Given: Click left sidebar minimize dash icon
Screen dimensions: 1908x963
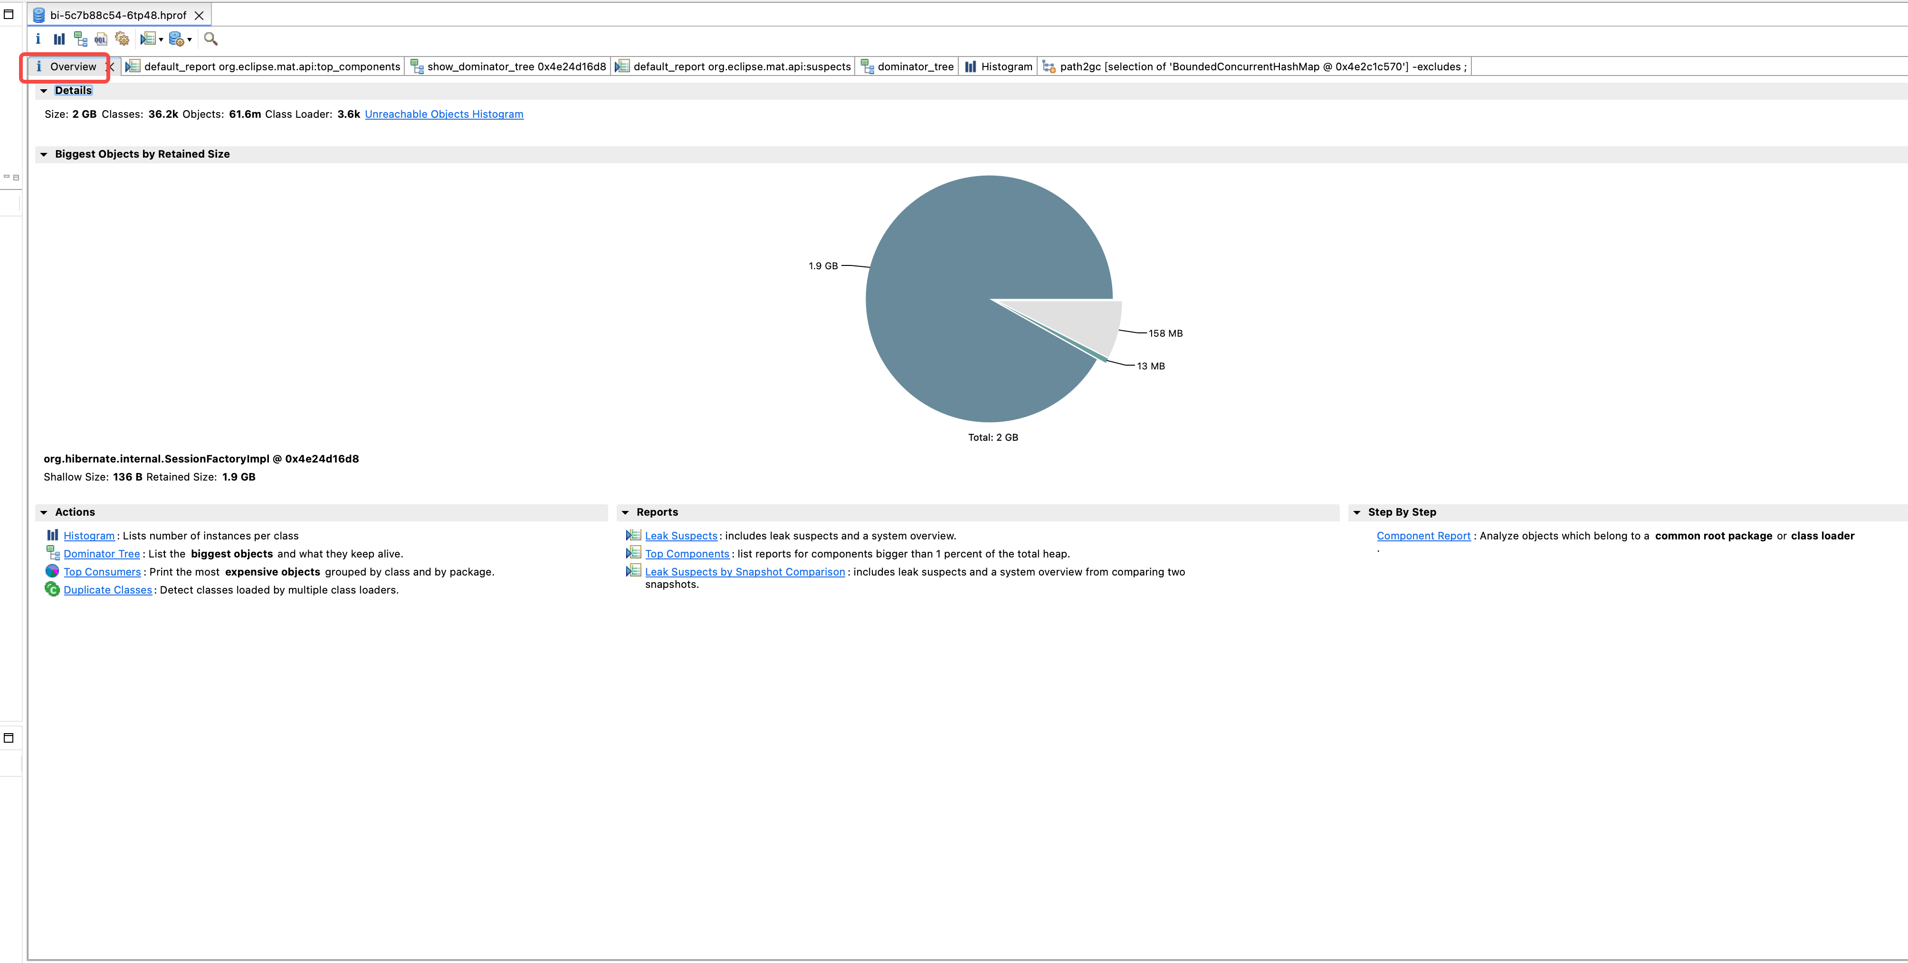Looking at the screenshot, I should coord(7,177).
